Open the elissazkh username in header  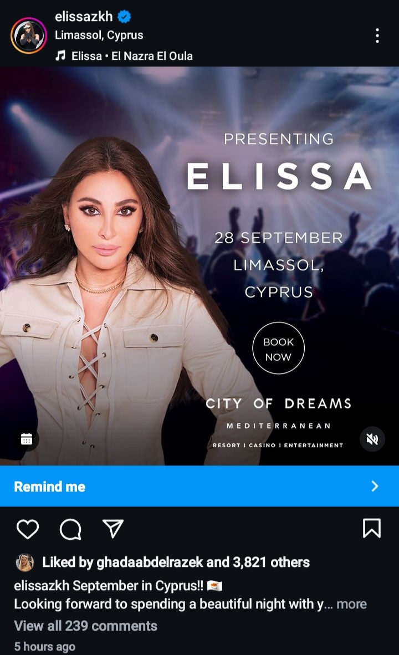click(x=84, y=16)
